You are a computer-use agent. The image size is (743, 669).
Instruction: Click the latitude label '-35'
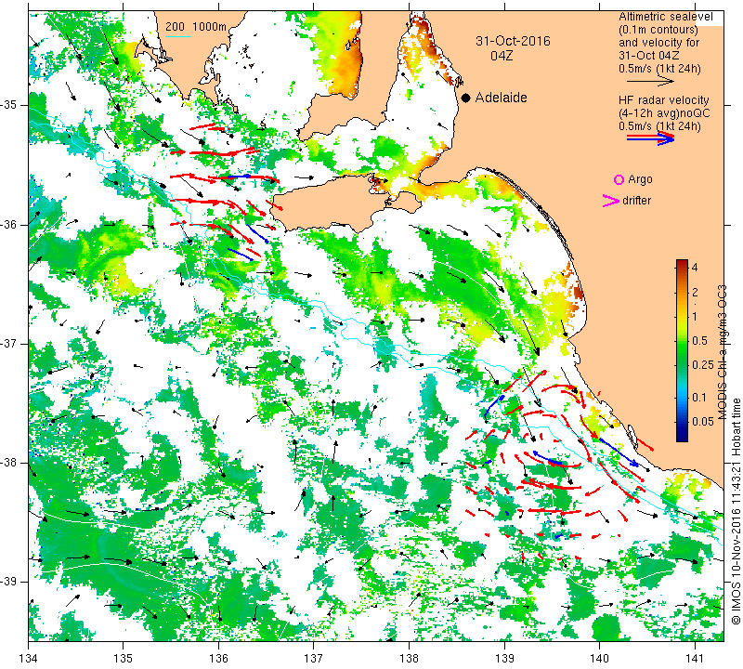[8, 105]
